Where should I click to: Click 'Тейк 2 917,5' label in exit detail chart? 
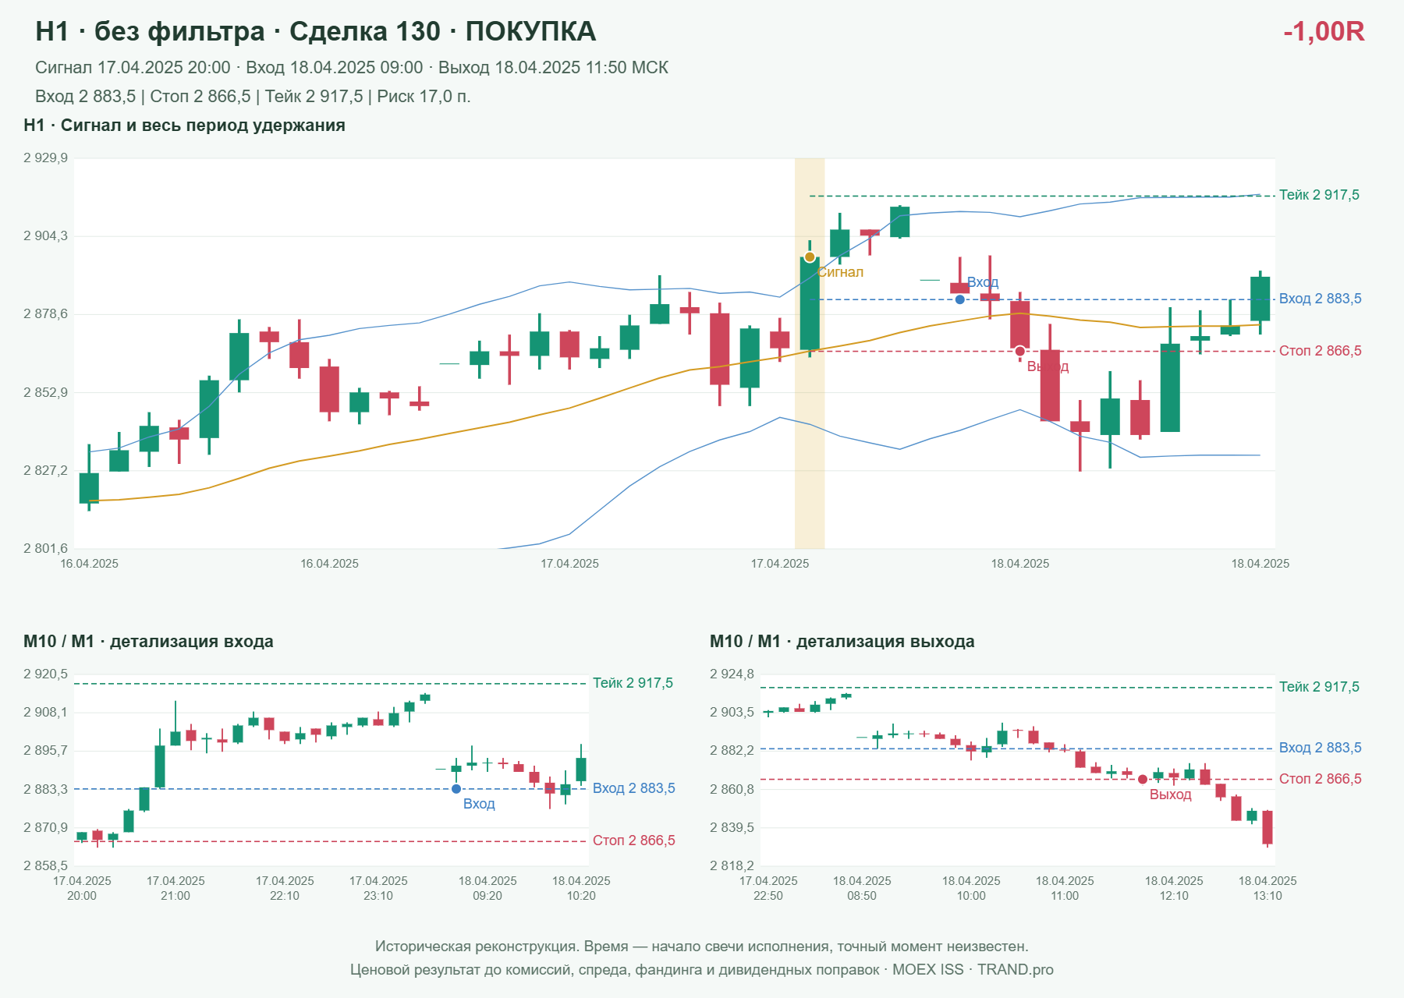click(x=1319, y=687)
